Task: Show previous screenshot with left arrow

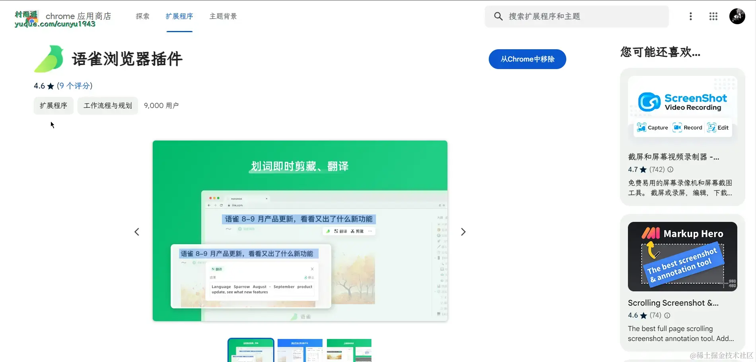Action: 137,232
